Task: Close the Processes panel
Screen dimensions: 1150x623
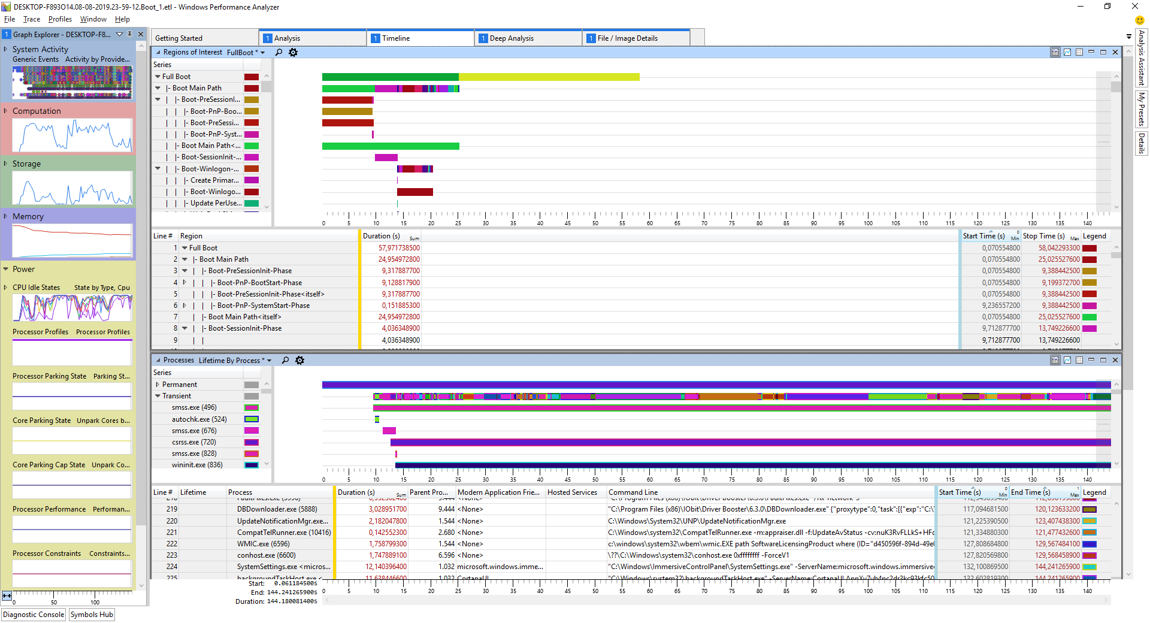Action: coord(1115,360)
